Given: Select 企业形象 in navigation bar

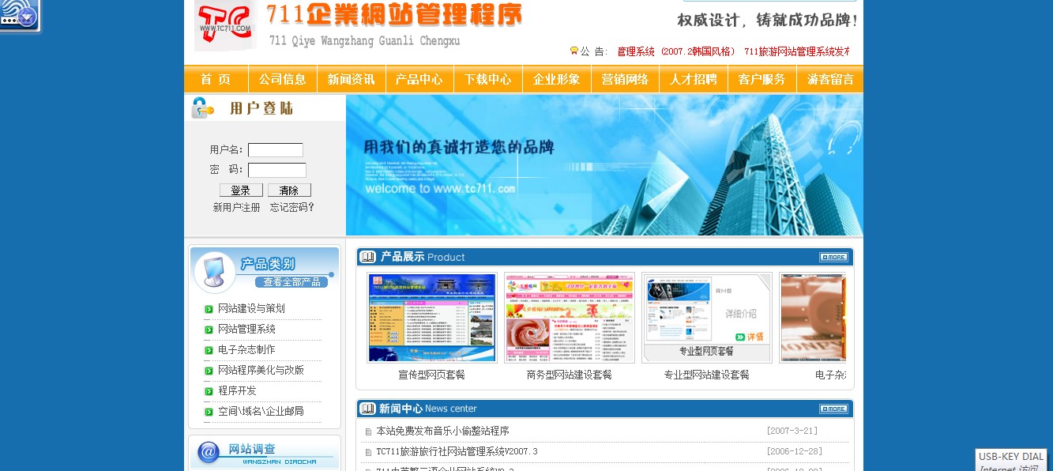Looking at the screenshot, I should click(x=557, y=79).
